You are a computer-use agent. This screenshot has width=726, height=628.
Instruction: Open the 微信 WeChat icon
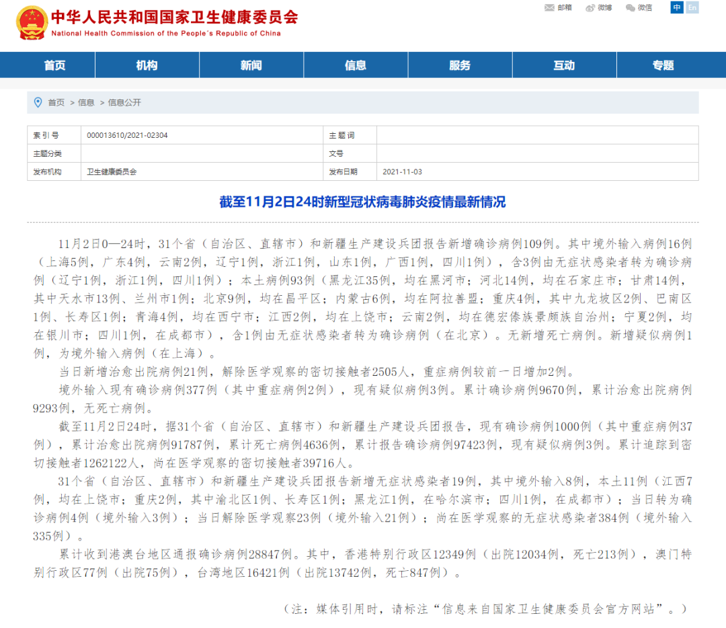click(631, 8)
